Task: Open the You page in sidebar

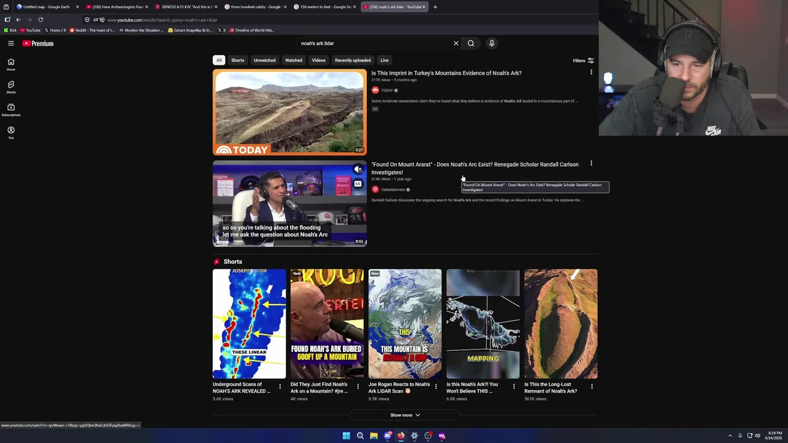Action: click(x=11, y=133)
